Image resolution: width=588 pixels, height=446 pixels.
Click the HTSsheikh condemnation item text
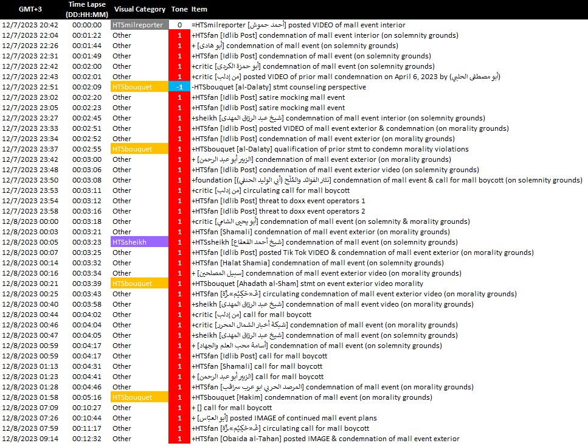[325, 242]
